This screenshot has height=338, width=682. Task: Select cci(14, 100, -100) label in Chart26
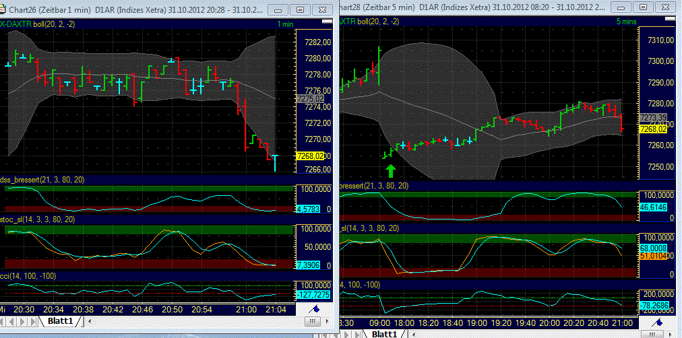[x=28, y=276]
